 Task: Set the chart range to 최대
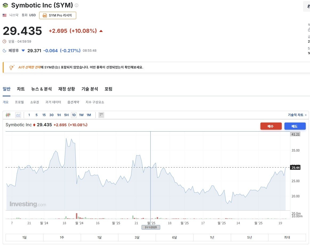(287, 238)
